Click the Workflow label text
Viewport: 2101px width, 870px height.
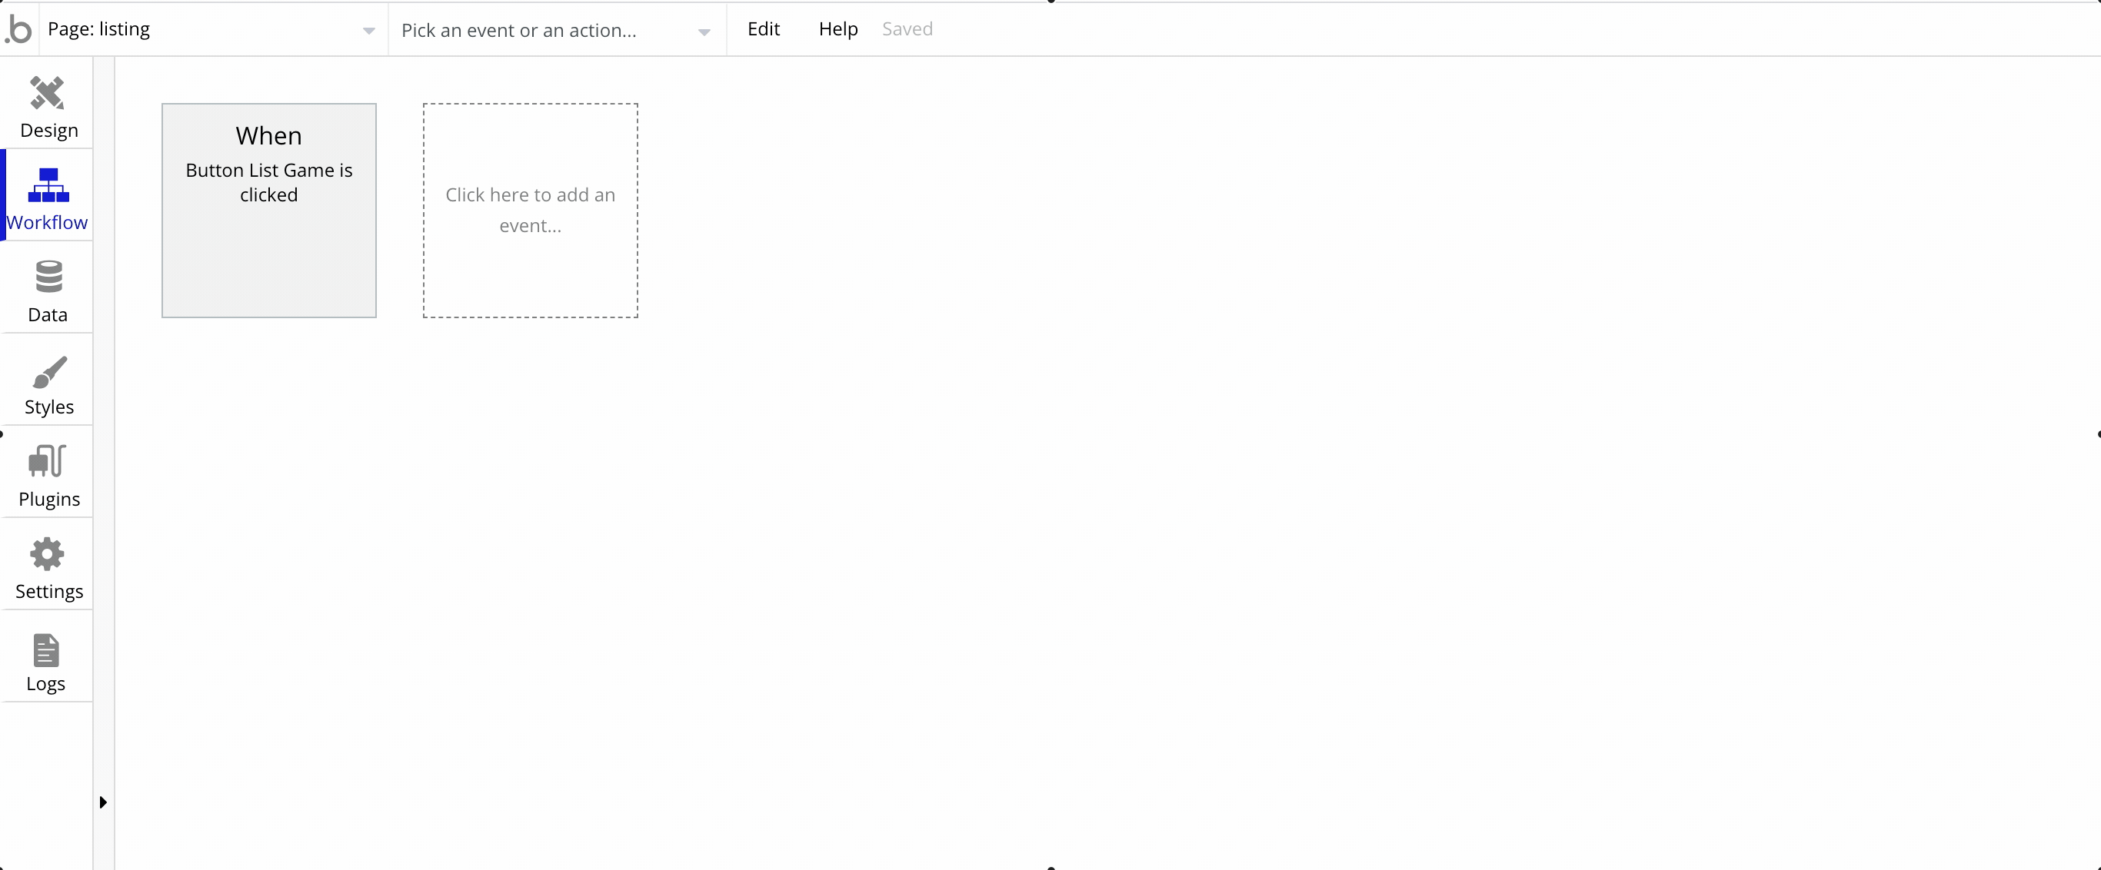[48, 223]
